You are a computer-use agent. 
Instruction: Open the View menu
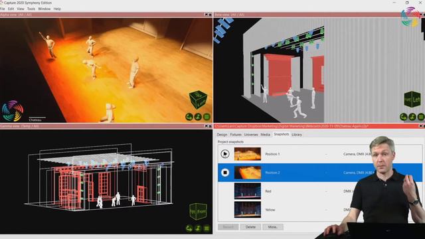coord(21,9)
